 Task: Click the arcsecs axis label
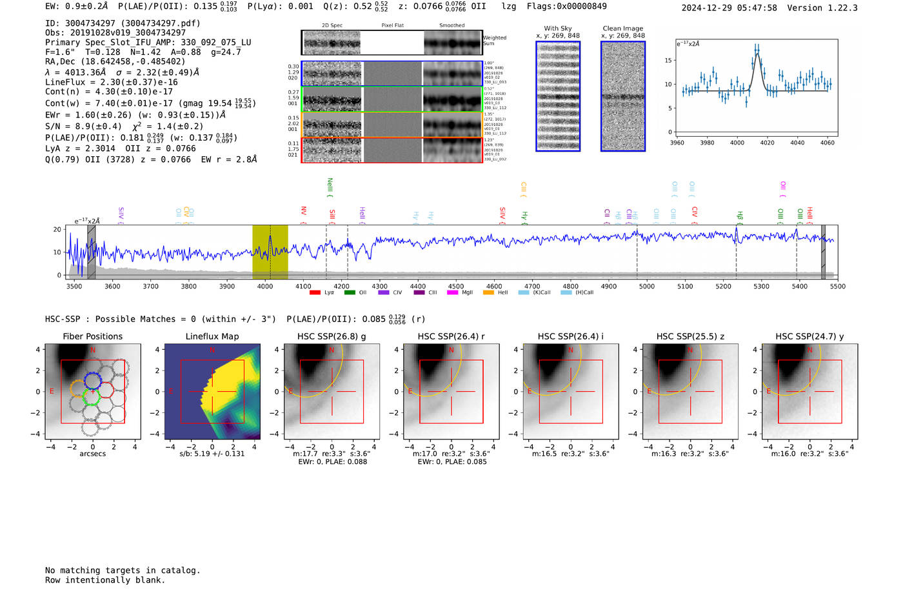click(x=93, y=454)
